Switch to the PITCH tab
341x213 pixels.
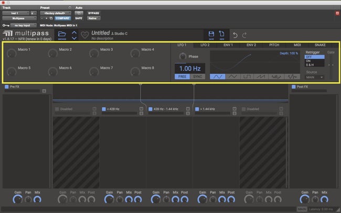pyautogui.click(x=274, y=45)
